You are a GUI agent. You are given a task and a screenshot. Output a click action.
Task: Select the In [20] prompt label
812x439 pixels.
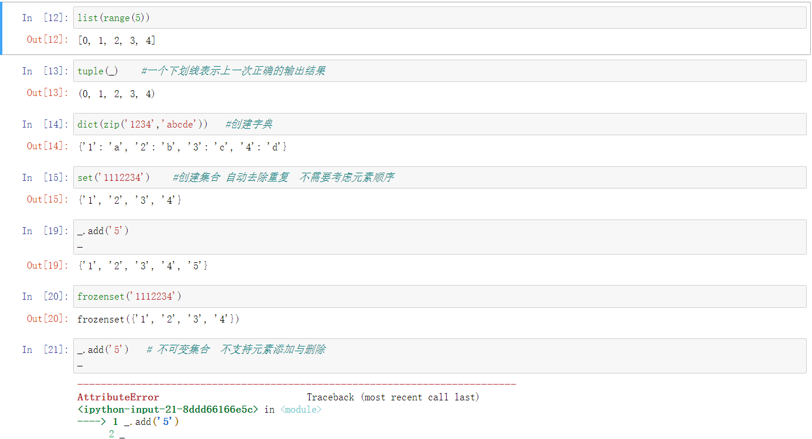tap(45, 297)
